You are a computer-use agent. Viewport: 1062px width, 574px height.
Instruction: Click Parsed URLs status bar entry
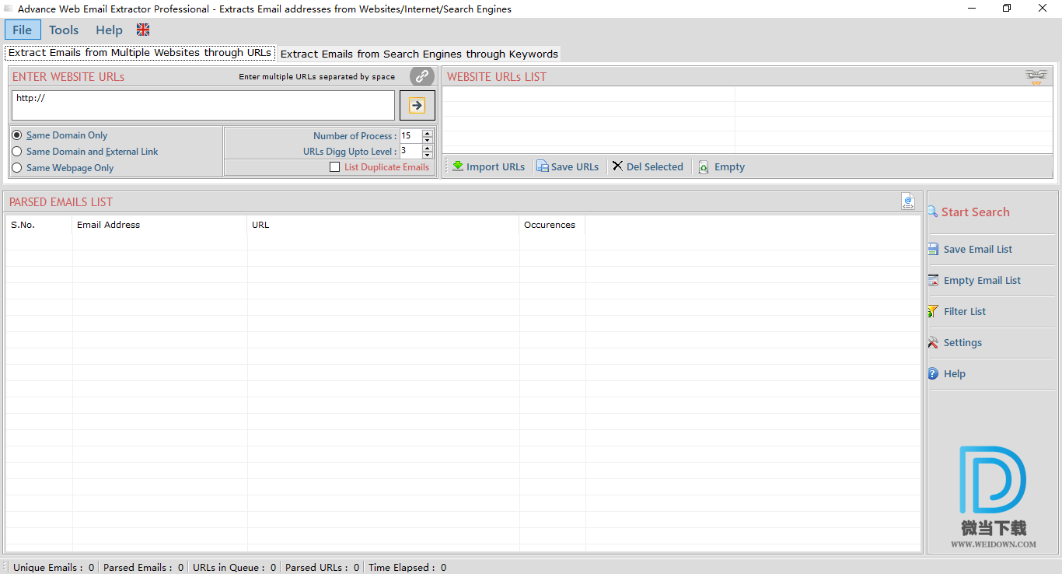click(322, 567)
